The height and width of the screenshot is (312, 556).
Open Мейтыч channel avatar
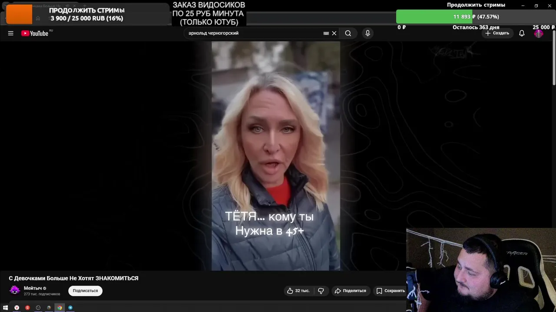pos(15,290)
